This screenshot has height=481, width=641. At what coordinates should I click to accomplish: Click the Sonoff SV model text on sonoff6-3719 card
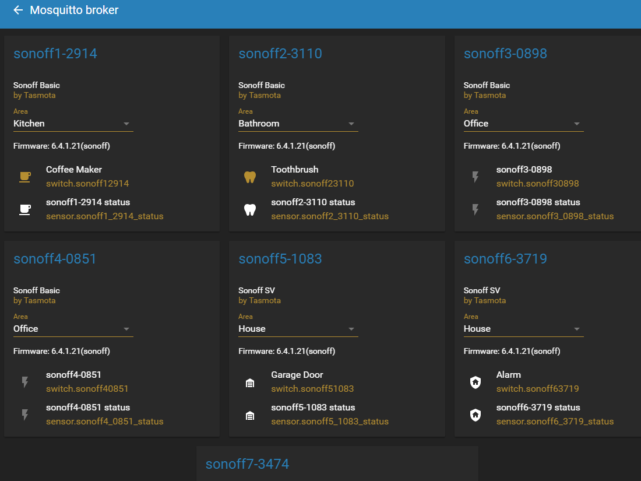(x=481, y=290)
